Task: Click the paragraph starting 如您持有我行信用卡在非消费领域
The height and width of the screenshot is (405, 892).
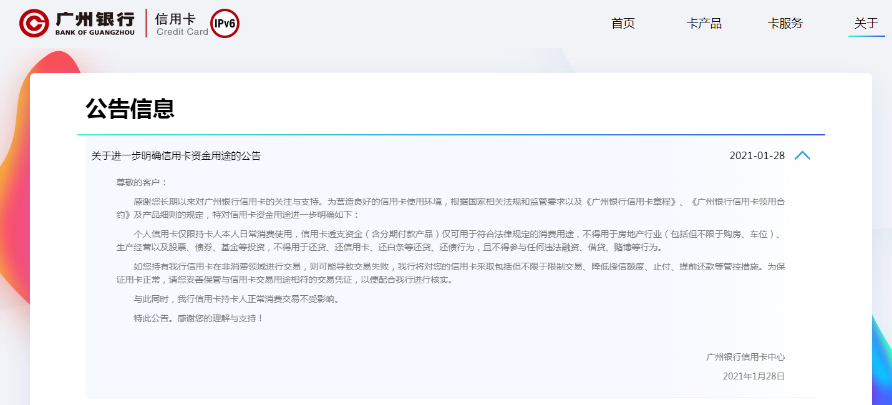Action: (450, 273)
